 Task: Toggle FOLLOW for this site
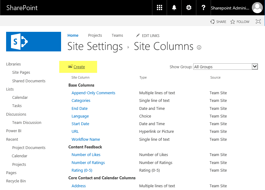[x=240, y=22]
